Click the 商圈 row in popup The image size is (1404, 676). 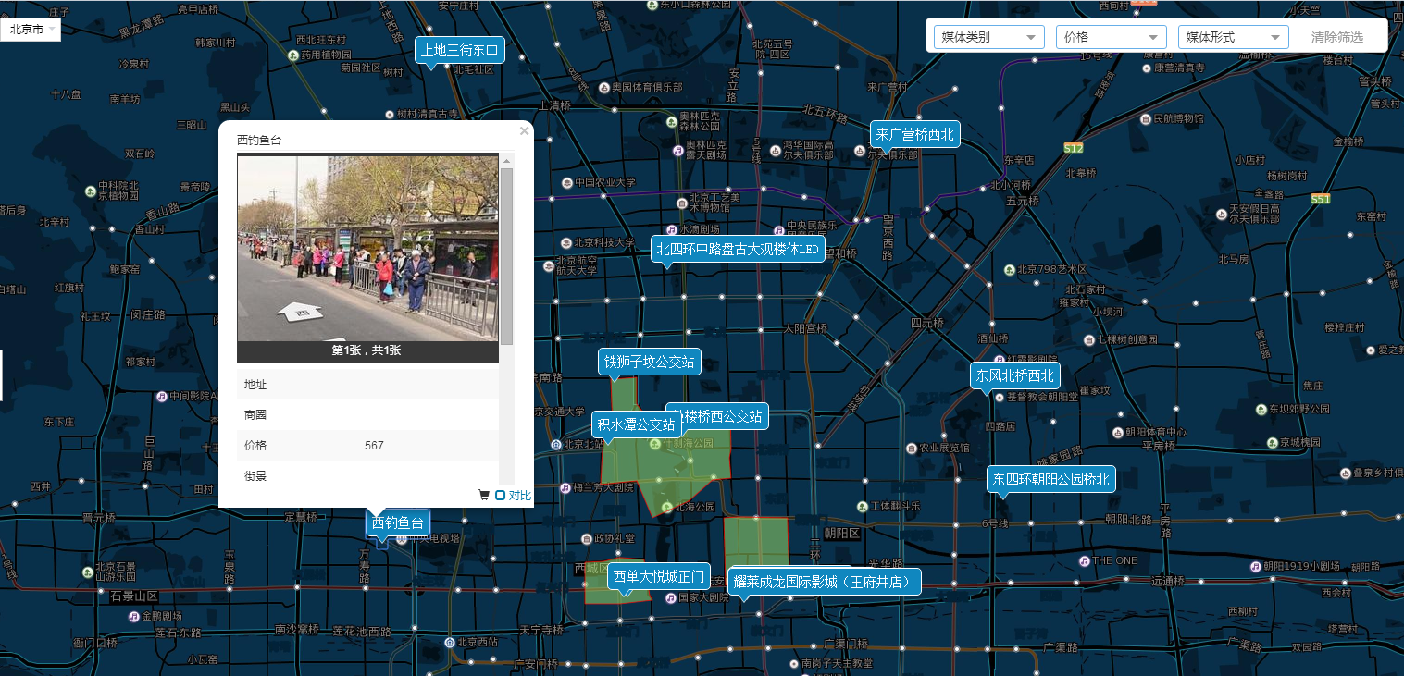(368, 415)
